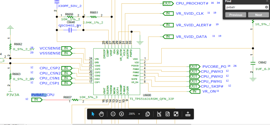Click the R6663 resistor designator
The height and width of the screenshot is (125, 270).
point(16,74)
